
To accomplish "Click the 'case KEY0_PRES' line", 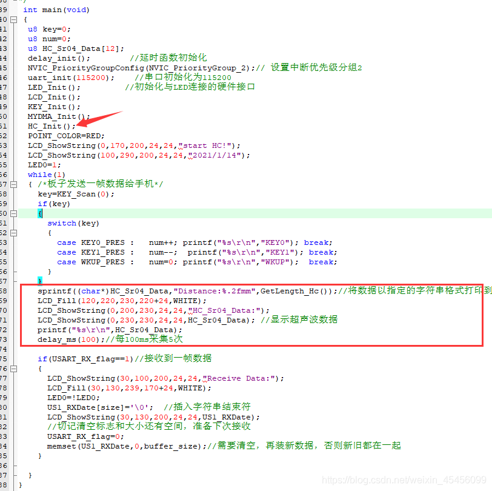I will [194, 242].
